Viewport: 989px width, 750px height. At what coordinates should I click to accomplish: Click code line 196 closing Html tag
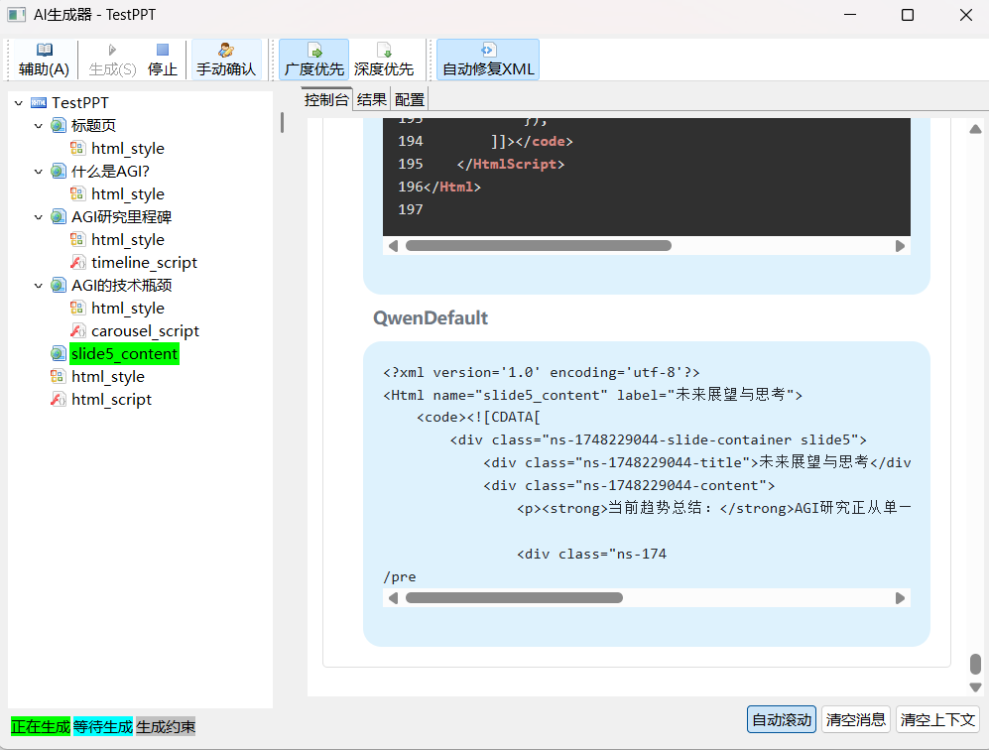(452, 187)
